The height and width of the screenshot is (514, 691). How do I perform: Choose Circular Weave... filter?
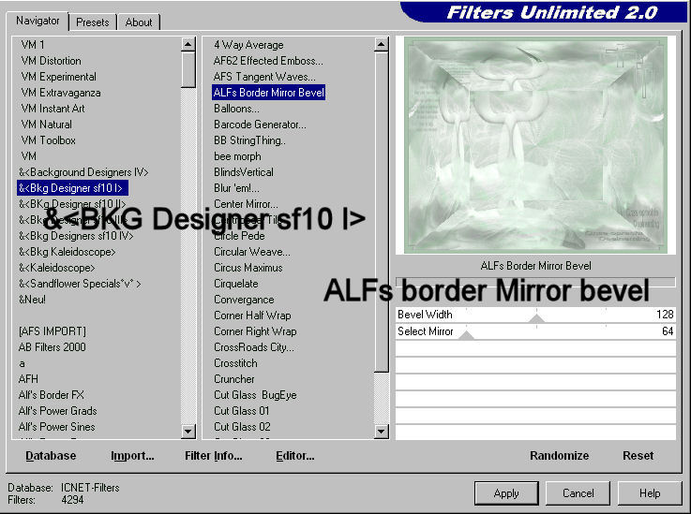(x=252, y=252)
